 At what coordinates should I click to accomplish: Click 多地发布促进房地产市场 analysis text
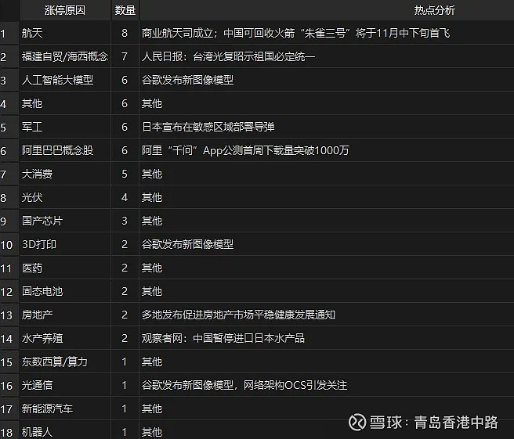tap(239, 315)
